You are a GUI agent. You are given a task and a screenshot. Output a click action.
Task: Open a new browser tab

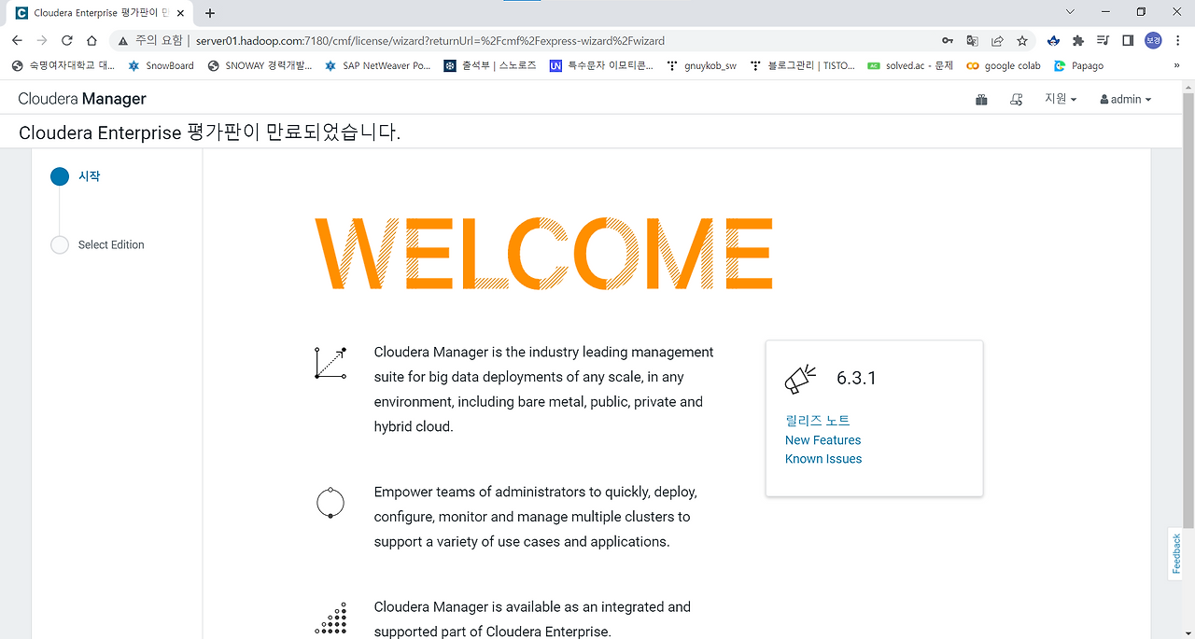tap(209, 13)
